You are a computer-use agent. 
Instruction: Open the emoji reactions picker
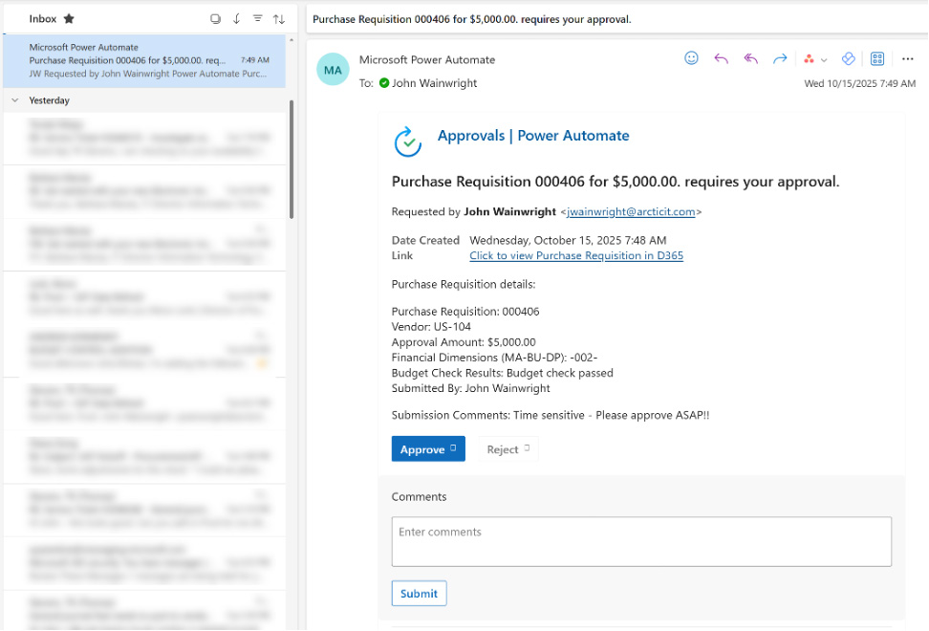point(691,58)
